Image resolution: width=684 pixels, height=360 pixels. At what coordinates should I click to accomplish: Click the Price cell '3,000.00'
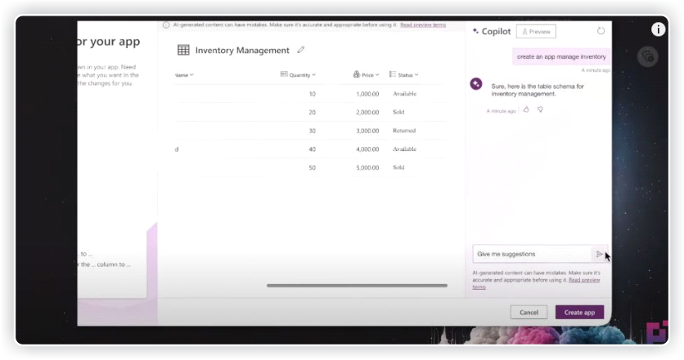pyautogui.click(x=367, y=131)
